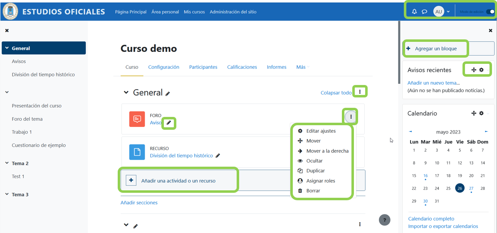Viewport: 497px width, 233px height.
Task: Close the left course index drawer
Action: click(x=7, y=30)
